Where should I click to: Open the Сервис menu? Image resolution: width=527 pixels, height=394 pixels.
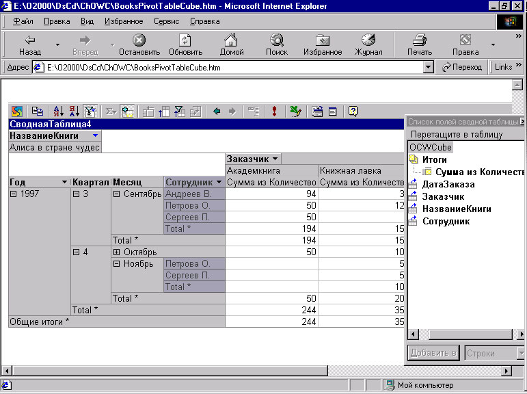coord(166,21)
